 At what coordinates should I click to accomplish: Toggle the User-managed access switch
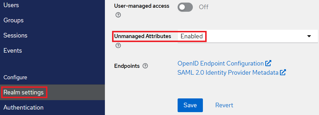185,7
